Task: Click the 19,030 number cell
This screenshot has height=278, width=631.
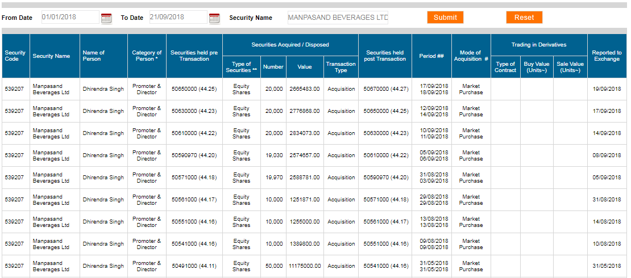Action: click(273, 155)
